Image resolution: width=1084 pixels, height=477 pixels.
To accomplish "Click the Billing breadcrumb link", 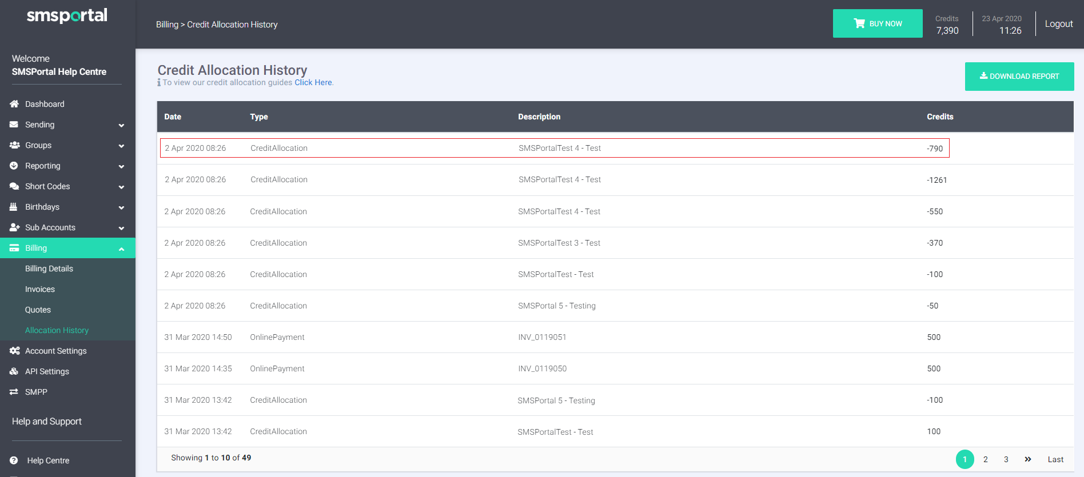I will coord(167,25).
